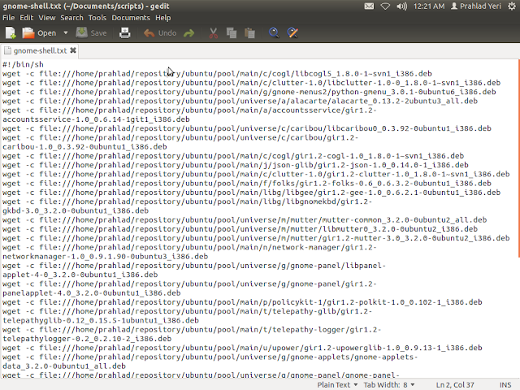Image resolution: width=520 pixels, height=390 pixels.
Task: Open the sound volume indicator
Action: [401, 6]
